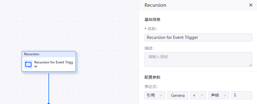
Task: Grab the resize handle of the description textarea
Action: 250,65
